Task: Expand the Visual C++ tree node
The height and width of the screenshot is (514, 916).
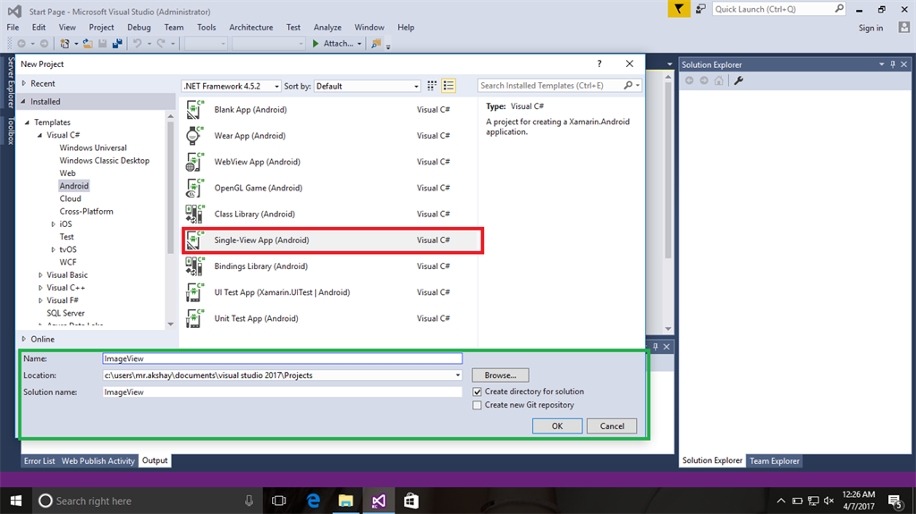Action: coord(40,288)
